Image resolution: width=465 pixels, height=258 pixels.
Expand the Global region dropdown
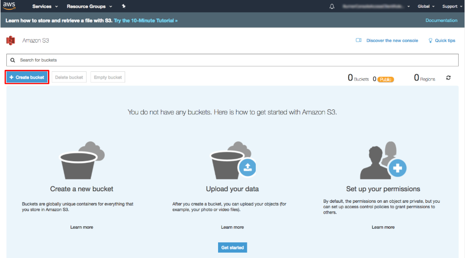[x=426, y=6]
